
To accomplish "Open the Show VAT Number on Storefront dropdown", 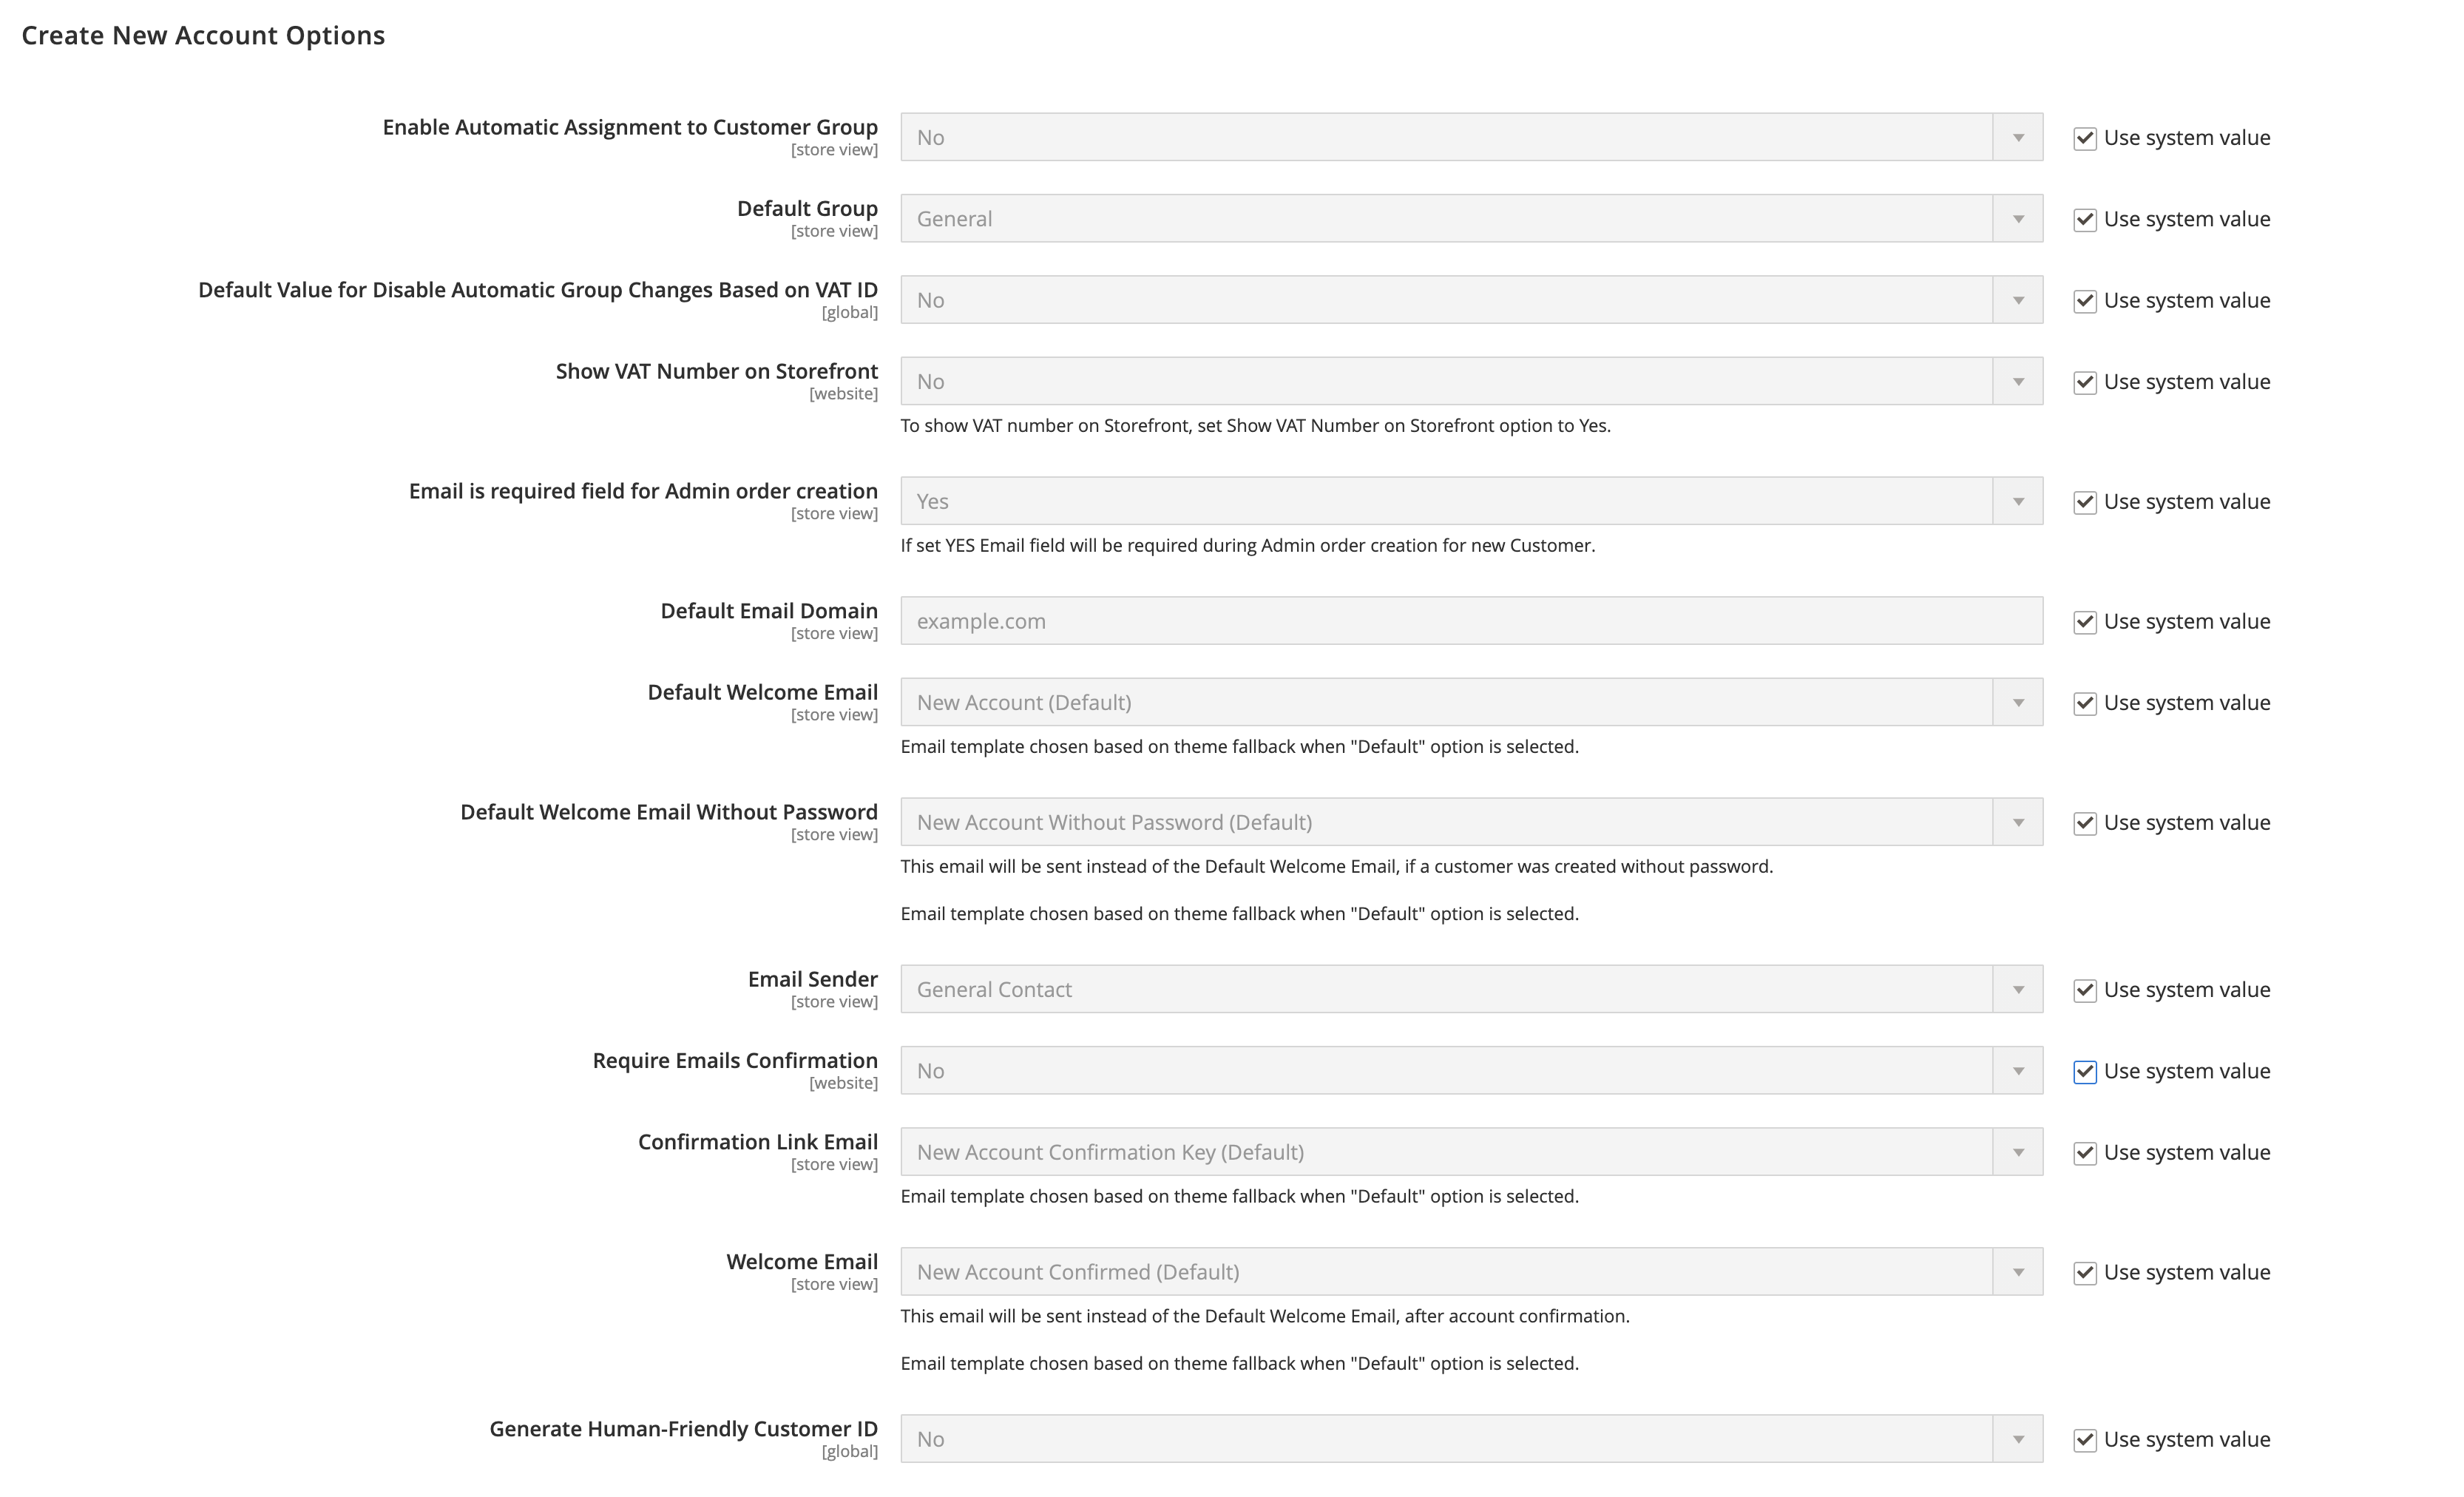I will (1471, 381).
